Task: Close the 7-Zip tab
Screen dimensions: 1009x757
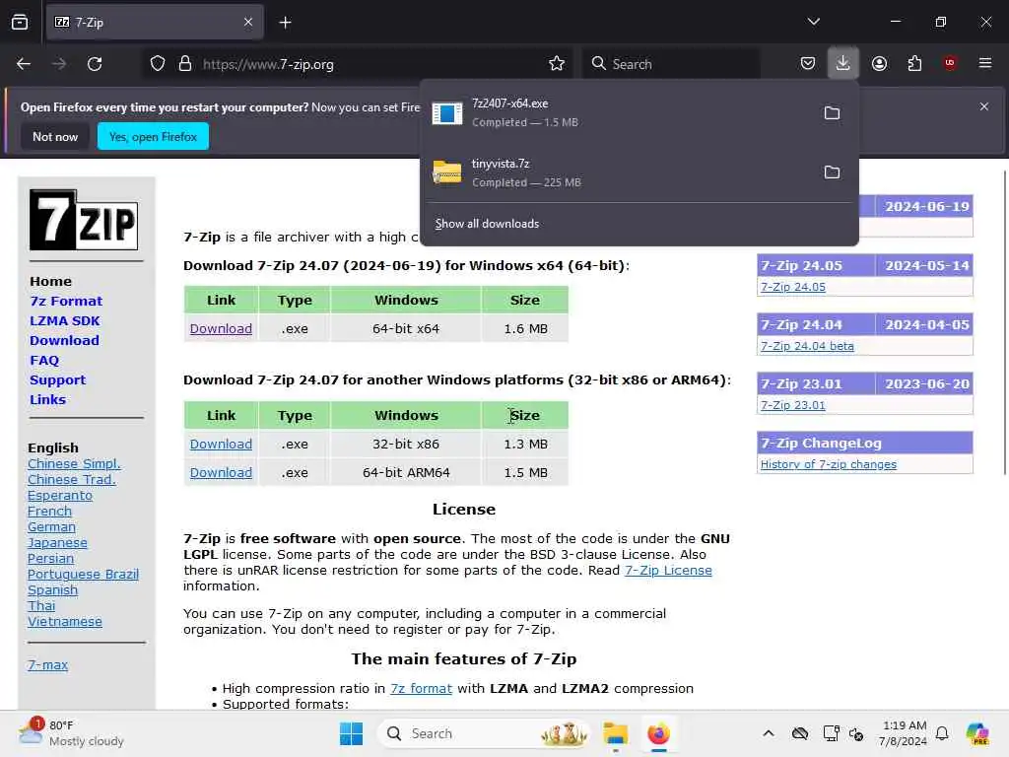Action: (x=248, y=23)
